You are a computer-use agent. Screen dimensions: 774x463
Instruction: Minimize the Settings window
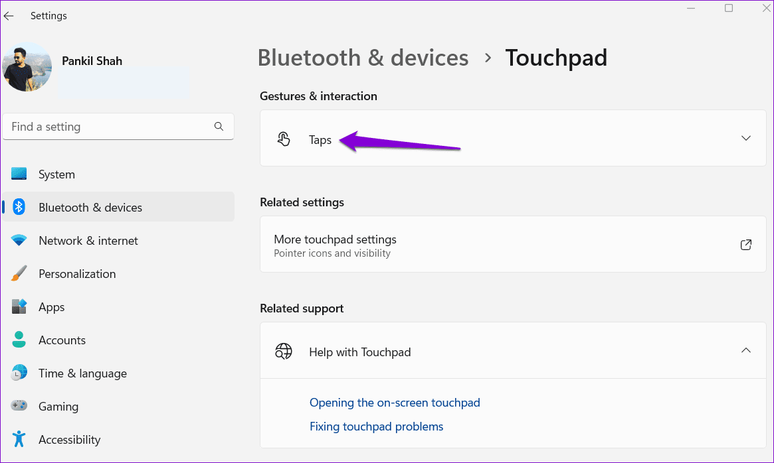[x=691, y=8]
